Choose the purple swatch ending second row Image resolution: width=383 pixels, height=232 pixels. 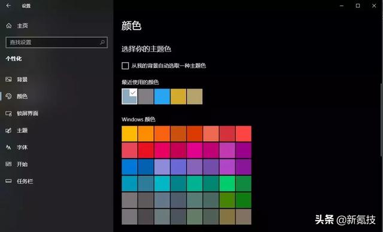(x=244, y=150)
